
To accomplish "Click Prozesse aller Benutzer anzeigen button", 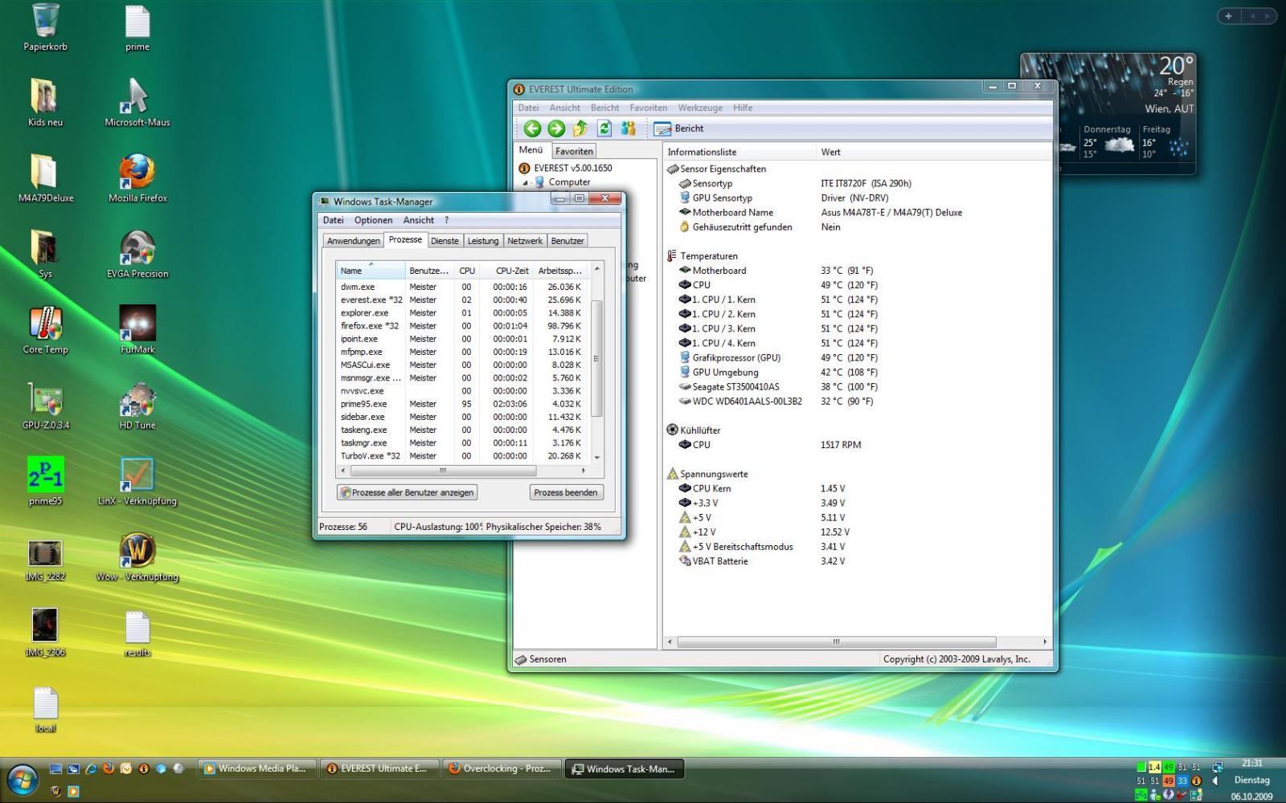I will click(407, 492).
